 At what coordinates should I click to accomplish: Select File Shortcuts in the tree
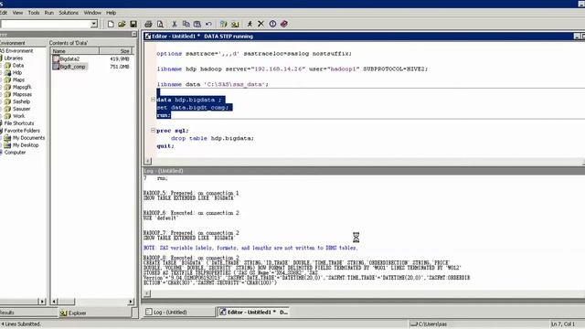tap(18, 123)
